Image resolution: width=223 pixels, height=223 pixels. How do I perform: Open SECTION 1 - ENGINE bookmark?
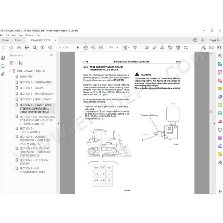click(x=32, y=88)
